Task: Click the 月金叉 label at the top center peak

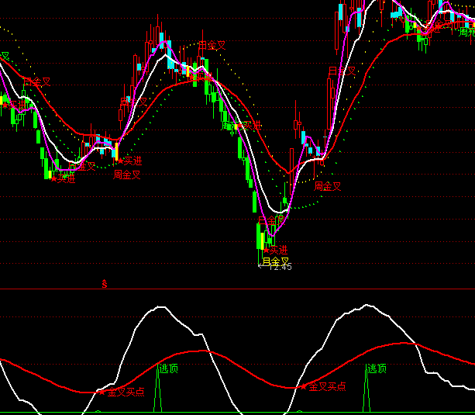Action: click(x=212, y=46)
